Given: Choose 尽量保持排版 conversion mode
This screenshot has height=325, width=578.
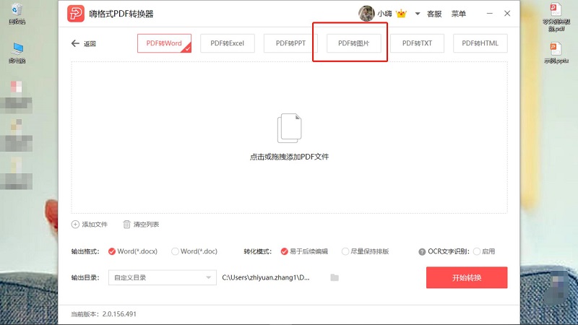Looking at the screenshot, I should pyautogui.click(x=366, y=251).
